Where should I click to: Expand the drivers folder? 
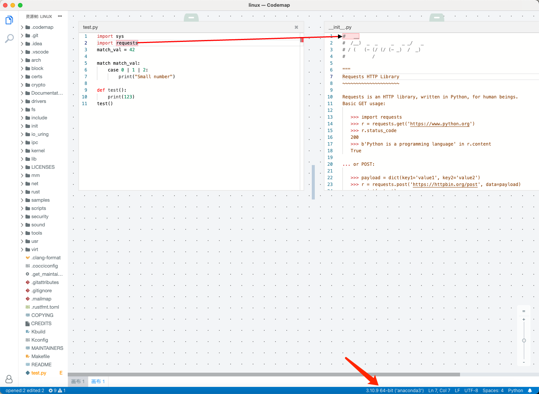click(x=39, y=101)
